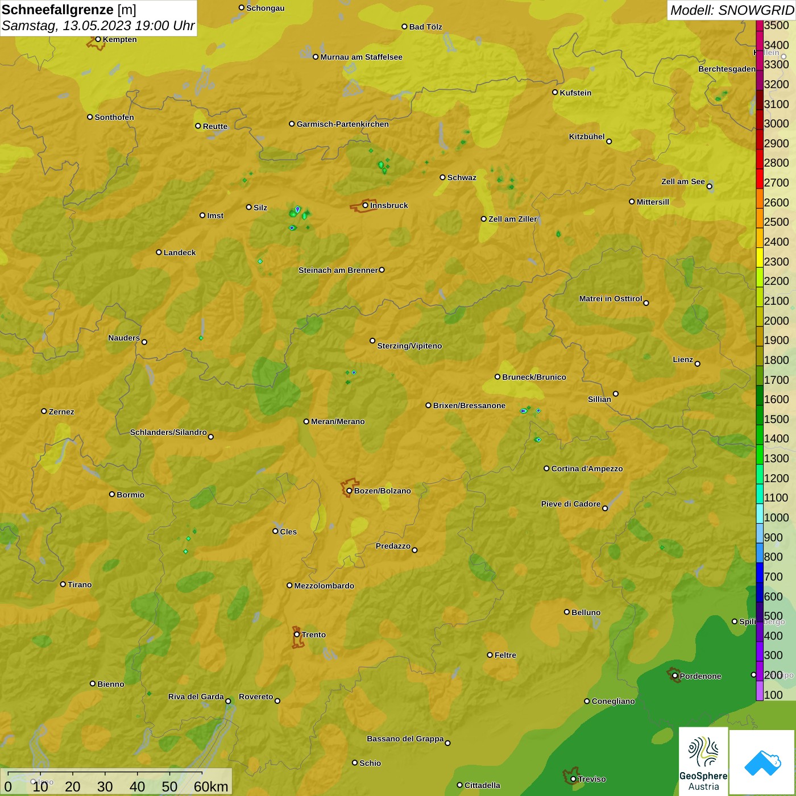Image resolution: width=796 pixels, height=796 pixels.
Task: Click the Lienz location dot
Action: 698,364
